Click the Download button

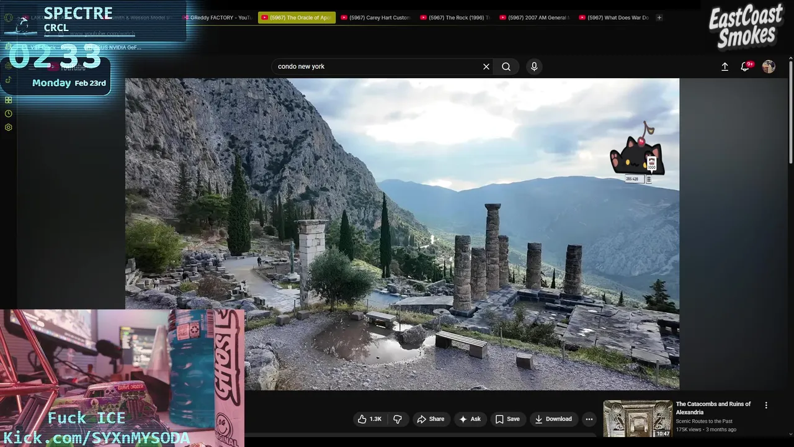553,419
